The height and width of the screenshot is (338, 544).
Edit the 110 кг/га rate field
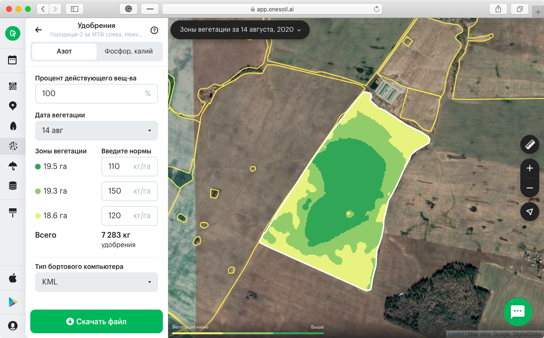(130, 167)
